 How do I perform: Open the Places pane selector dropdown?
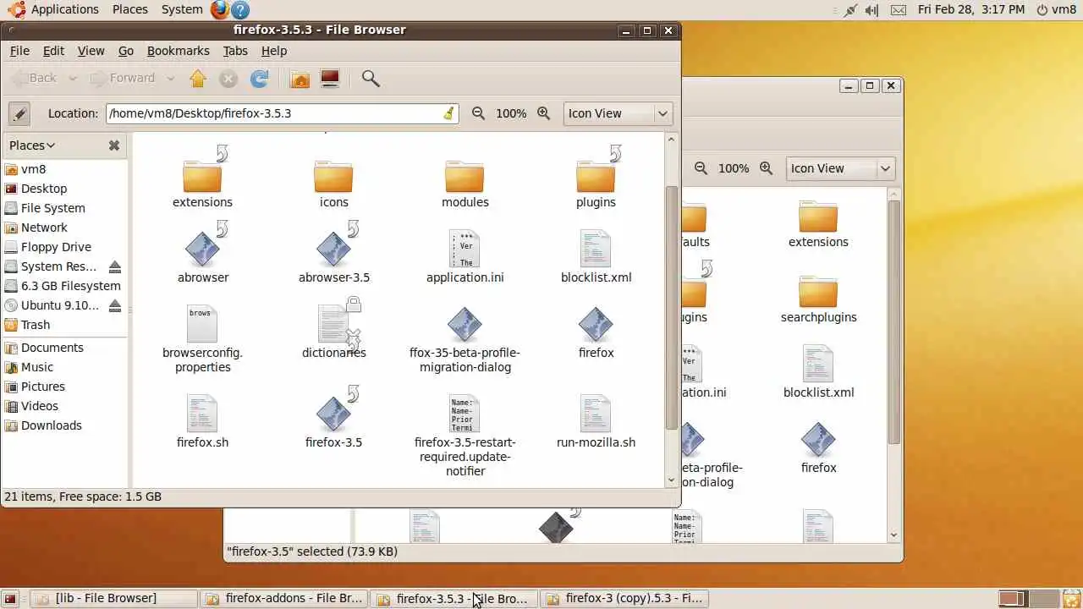[x=32, y=145]
